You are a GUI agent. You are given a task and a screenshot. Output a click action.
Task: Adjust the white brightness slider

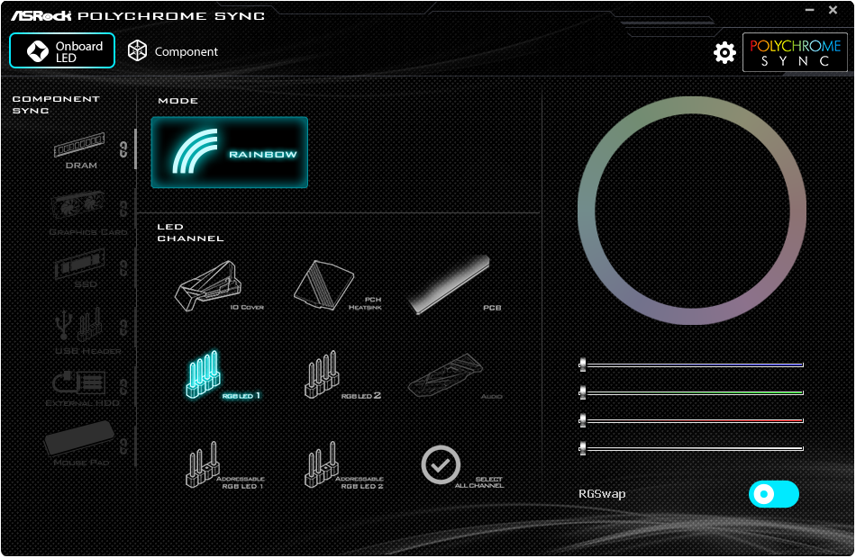[x=691, y=448]
